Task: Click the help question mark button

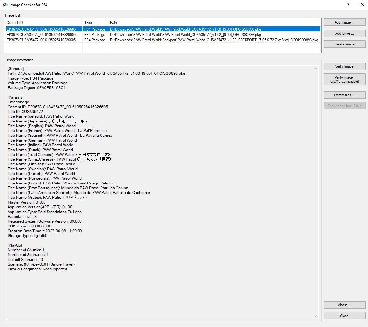Action: [348, 5]
